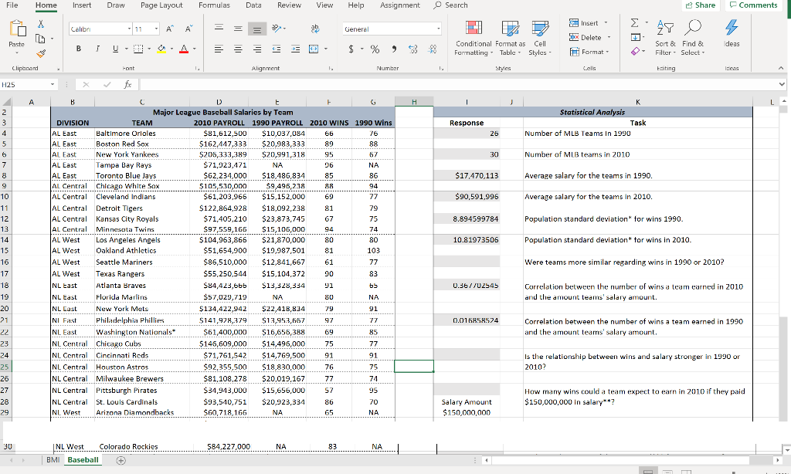Toggle bold formatting
Viewport: 791px width, 474px height.
tap(78, 49)
